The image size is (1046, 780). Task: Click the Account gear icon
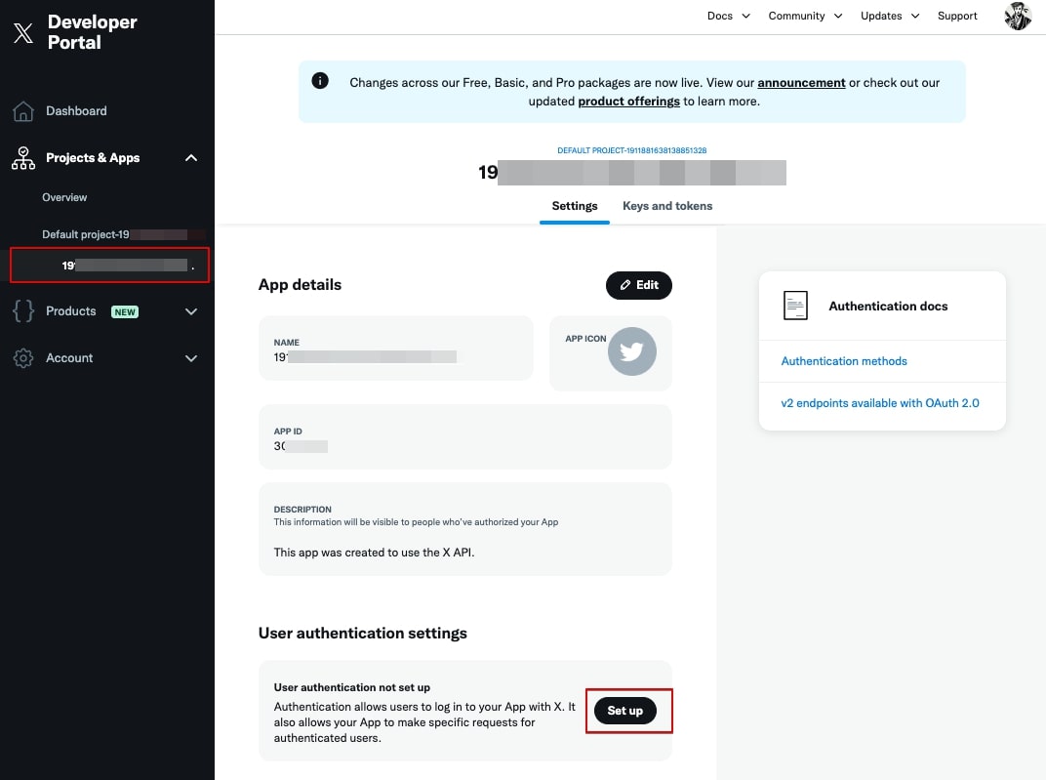coord(23,358)
